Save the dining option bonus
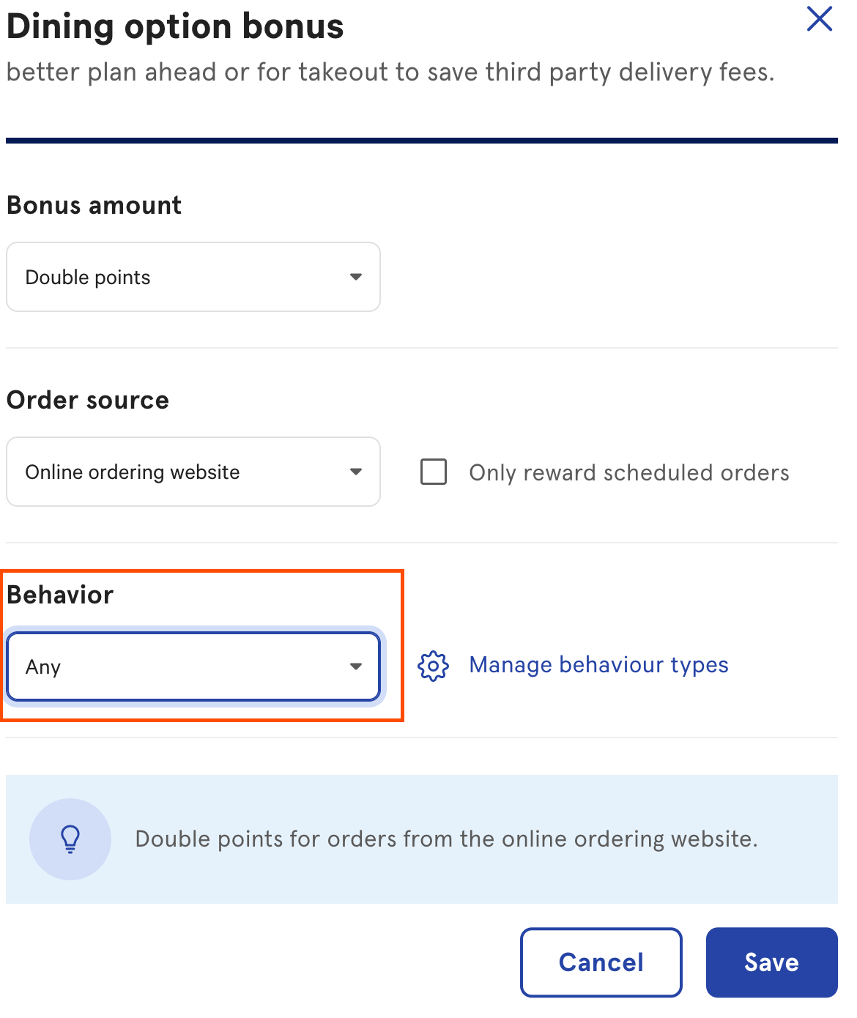The image size is (857, 1018). pyautogui.click(x=771, y=962)
